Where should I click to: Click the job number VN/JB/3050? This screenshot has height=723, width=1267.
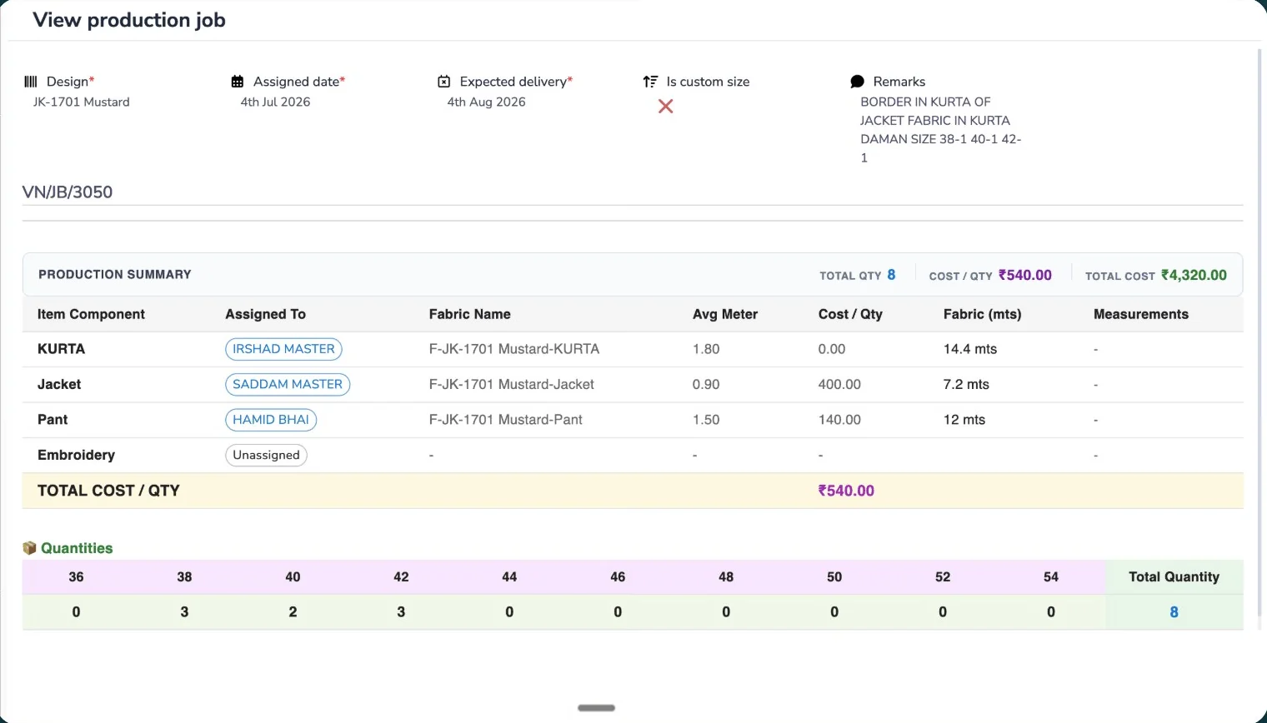click(x=68, y=192)
